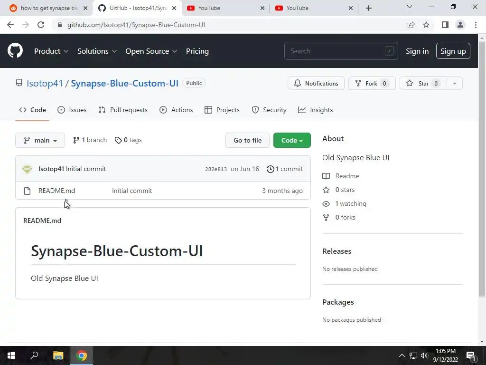Image resolution: width=486 pixels, height=365 pixels.
Task: Bookmark this page with star icon
Action: pos(426,25)
